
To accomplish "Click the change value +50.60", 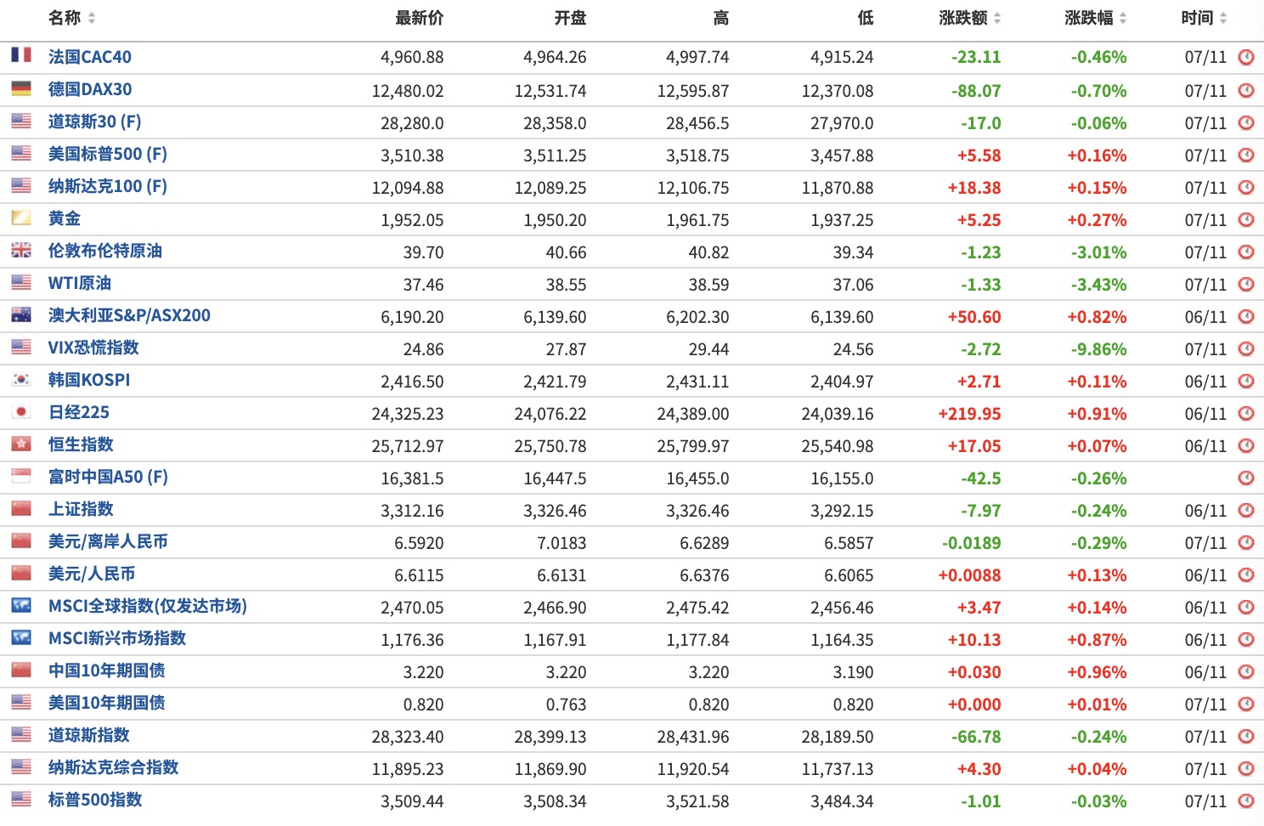I will pyautogui.click(x=974, y=317).
